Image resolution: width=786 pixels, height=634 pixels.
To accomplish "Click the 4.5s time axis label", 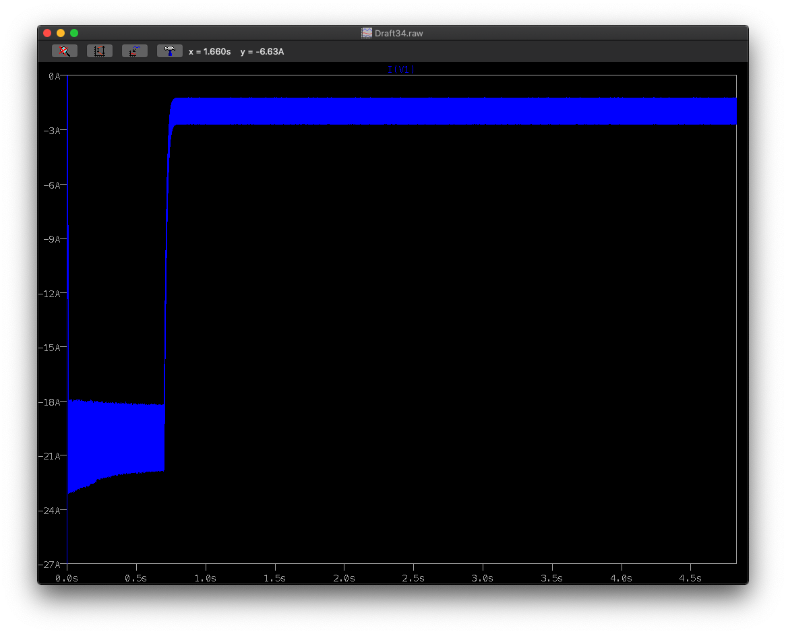I will [690, 578].
